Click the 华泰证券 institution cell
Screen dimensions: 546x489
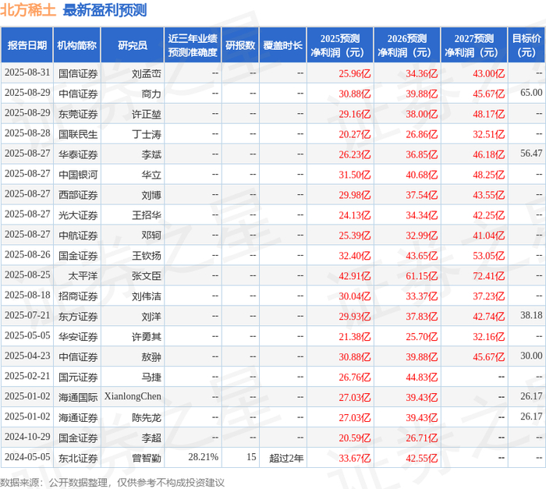[x=78, y=154]
